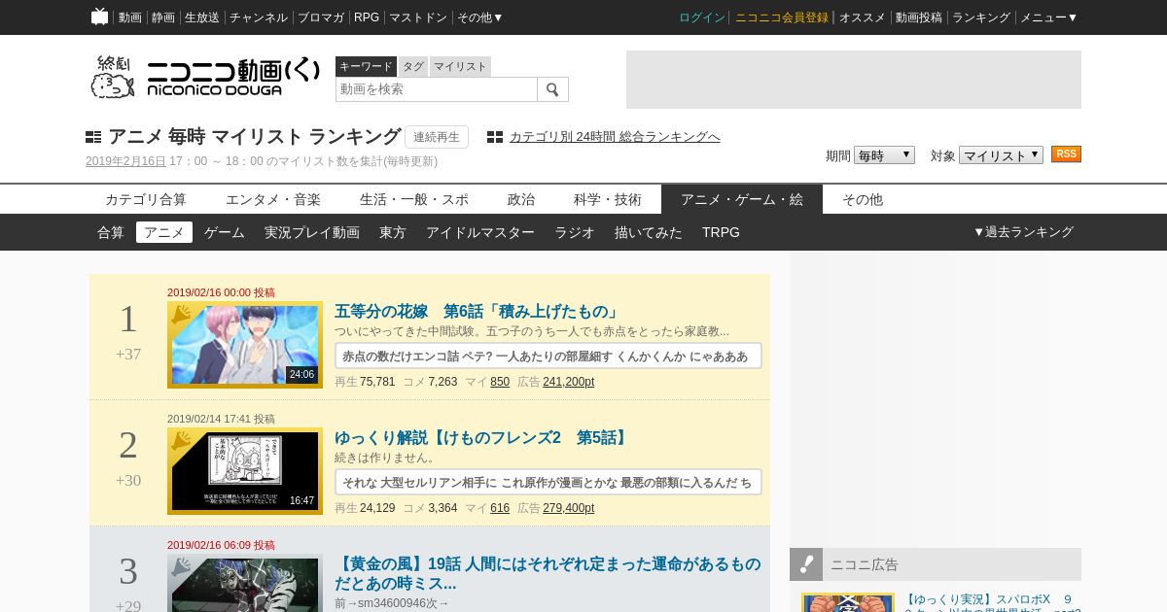Switch to 政治 tab
Screen dimensions: 1167x612
[521, 199]
